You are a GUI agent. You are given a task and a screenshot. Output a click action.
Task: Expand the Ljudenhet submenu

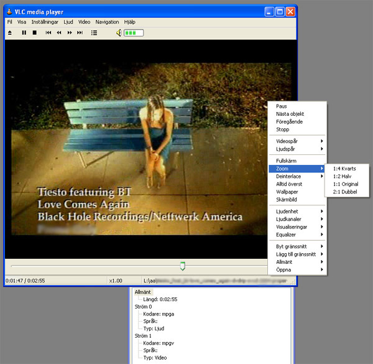[x=297, y=212]
